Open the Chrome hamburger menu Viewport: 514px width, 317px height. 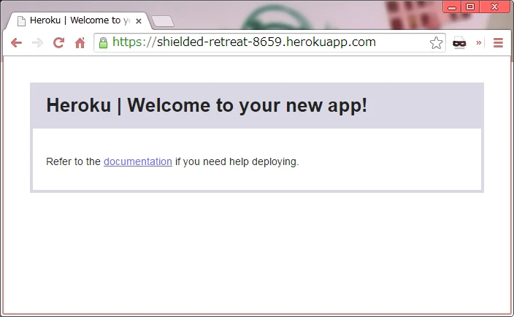(498, 42)
